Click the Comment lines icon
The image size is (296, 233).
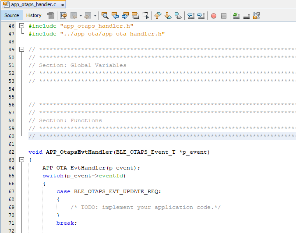(236, 15)
